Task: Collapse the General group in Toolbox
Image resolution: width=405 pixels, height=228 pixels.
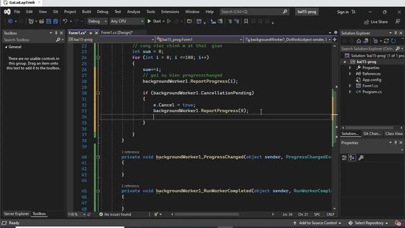Action: [6, 47]
